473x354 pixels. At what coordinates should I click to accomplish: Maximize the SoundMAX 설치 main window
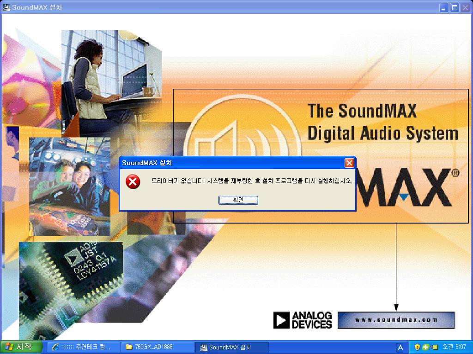[455, 7]
